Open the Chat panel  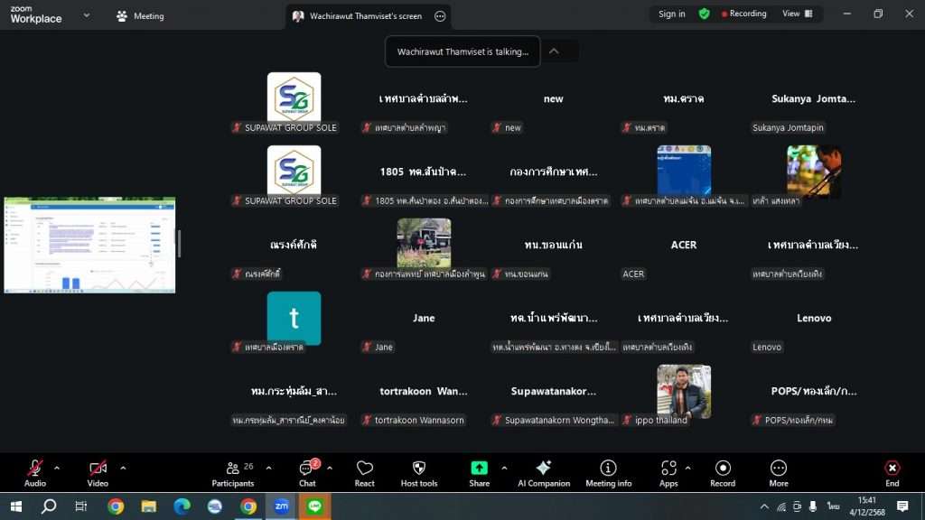click(307, 472)
